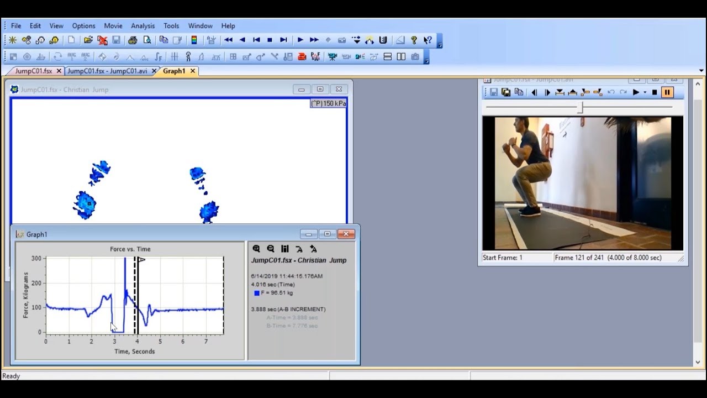707x398 pixels.
Task: Zoom out on Graph1 magnifier minus
Action: tap(271, 249)
